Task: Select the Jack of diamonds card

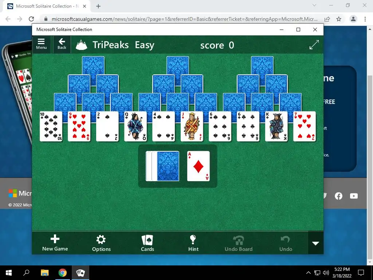Action: (192, 127)
